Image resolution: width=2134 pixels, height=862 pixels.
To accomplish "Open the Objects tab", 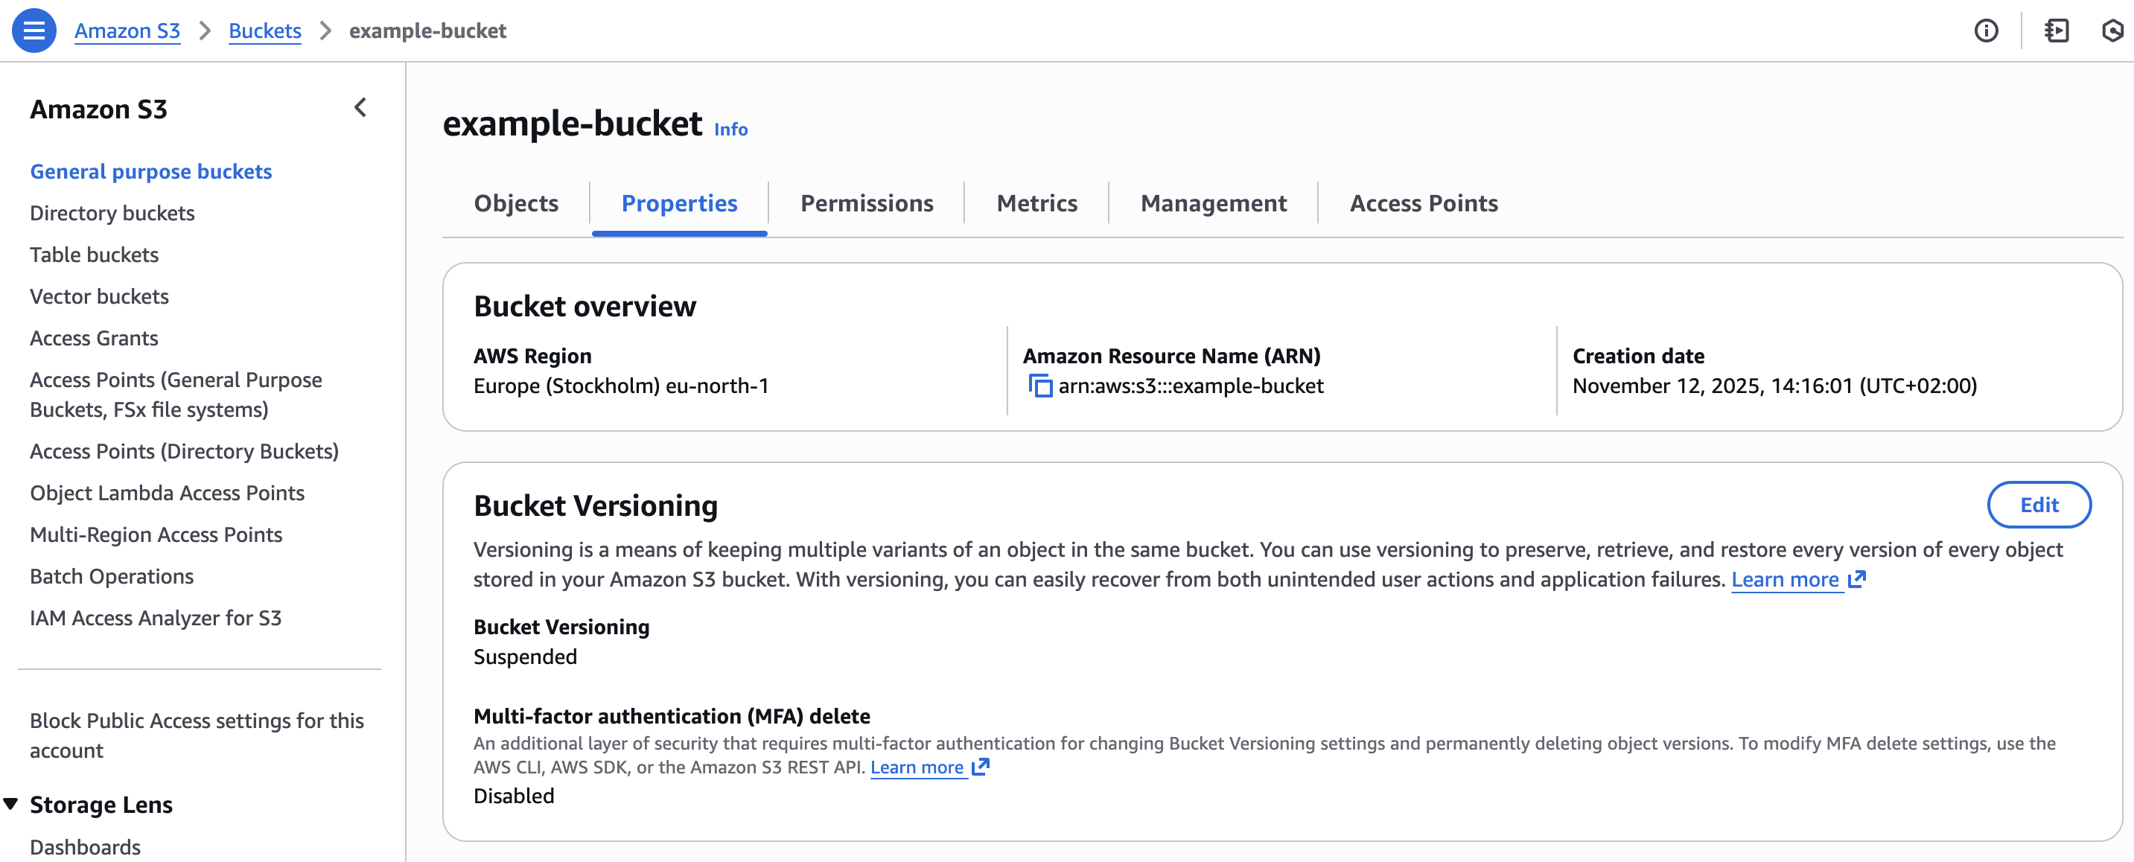I will 515,204.
